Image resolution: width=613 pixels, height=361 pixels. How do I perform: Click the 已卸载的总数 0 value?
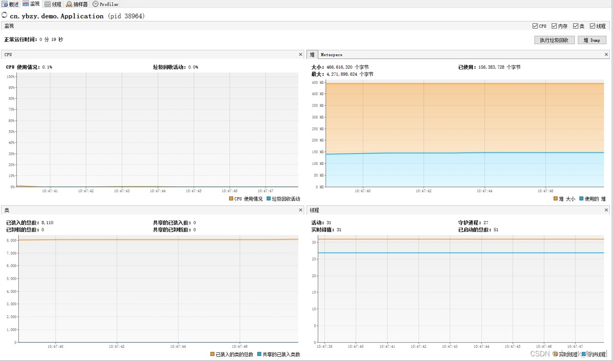[42, 230]
